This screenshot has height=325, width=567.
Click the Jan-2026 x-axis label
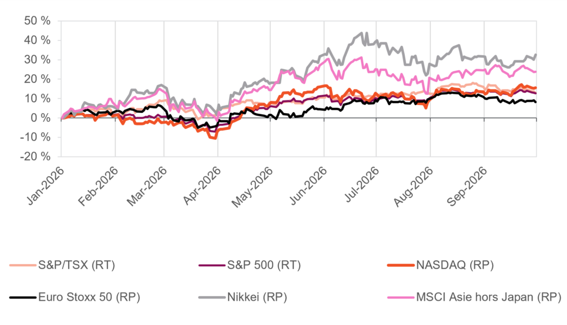tap(45, 186)
